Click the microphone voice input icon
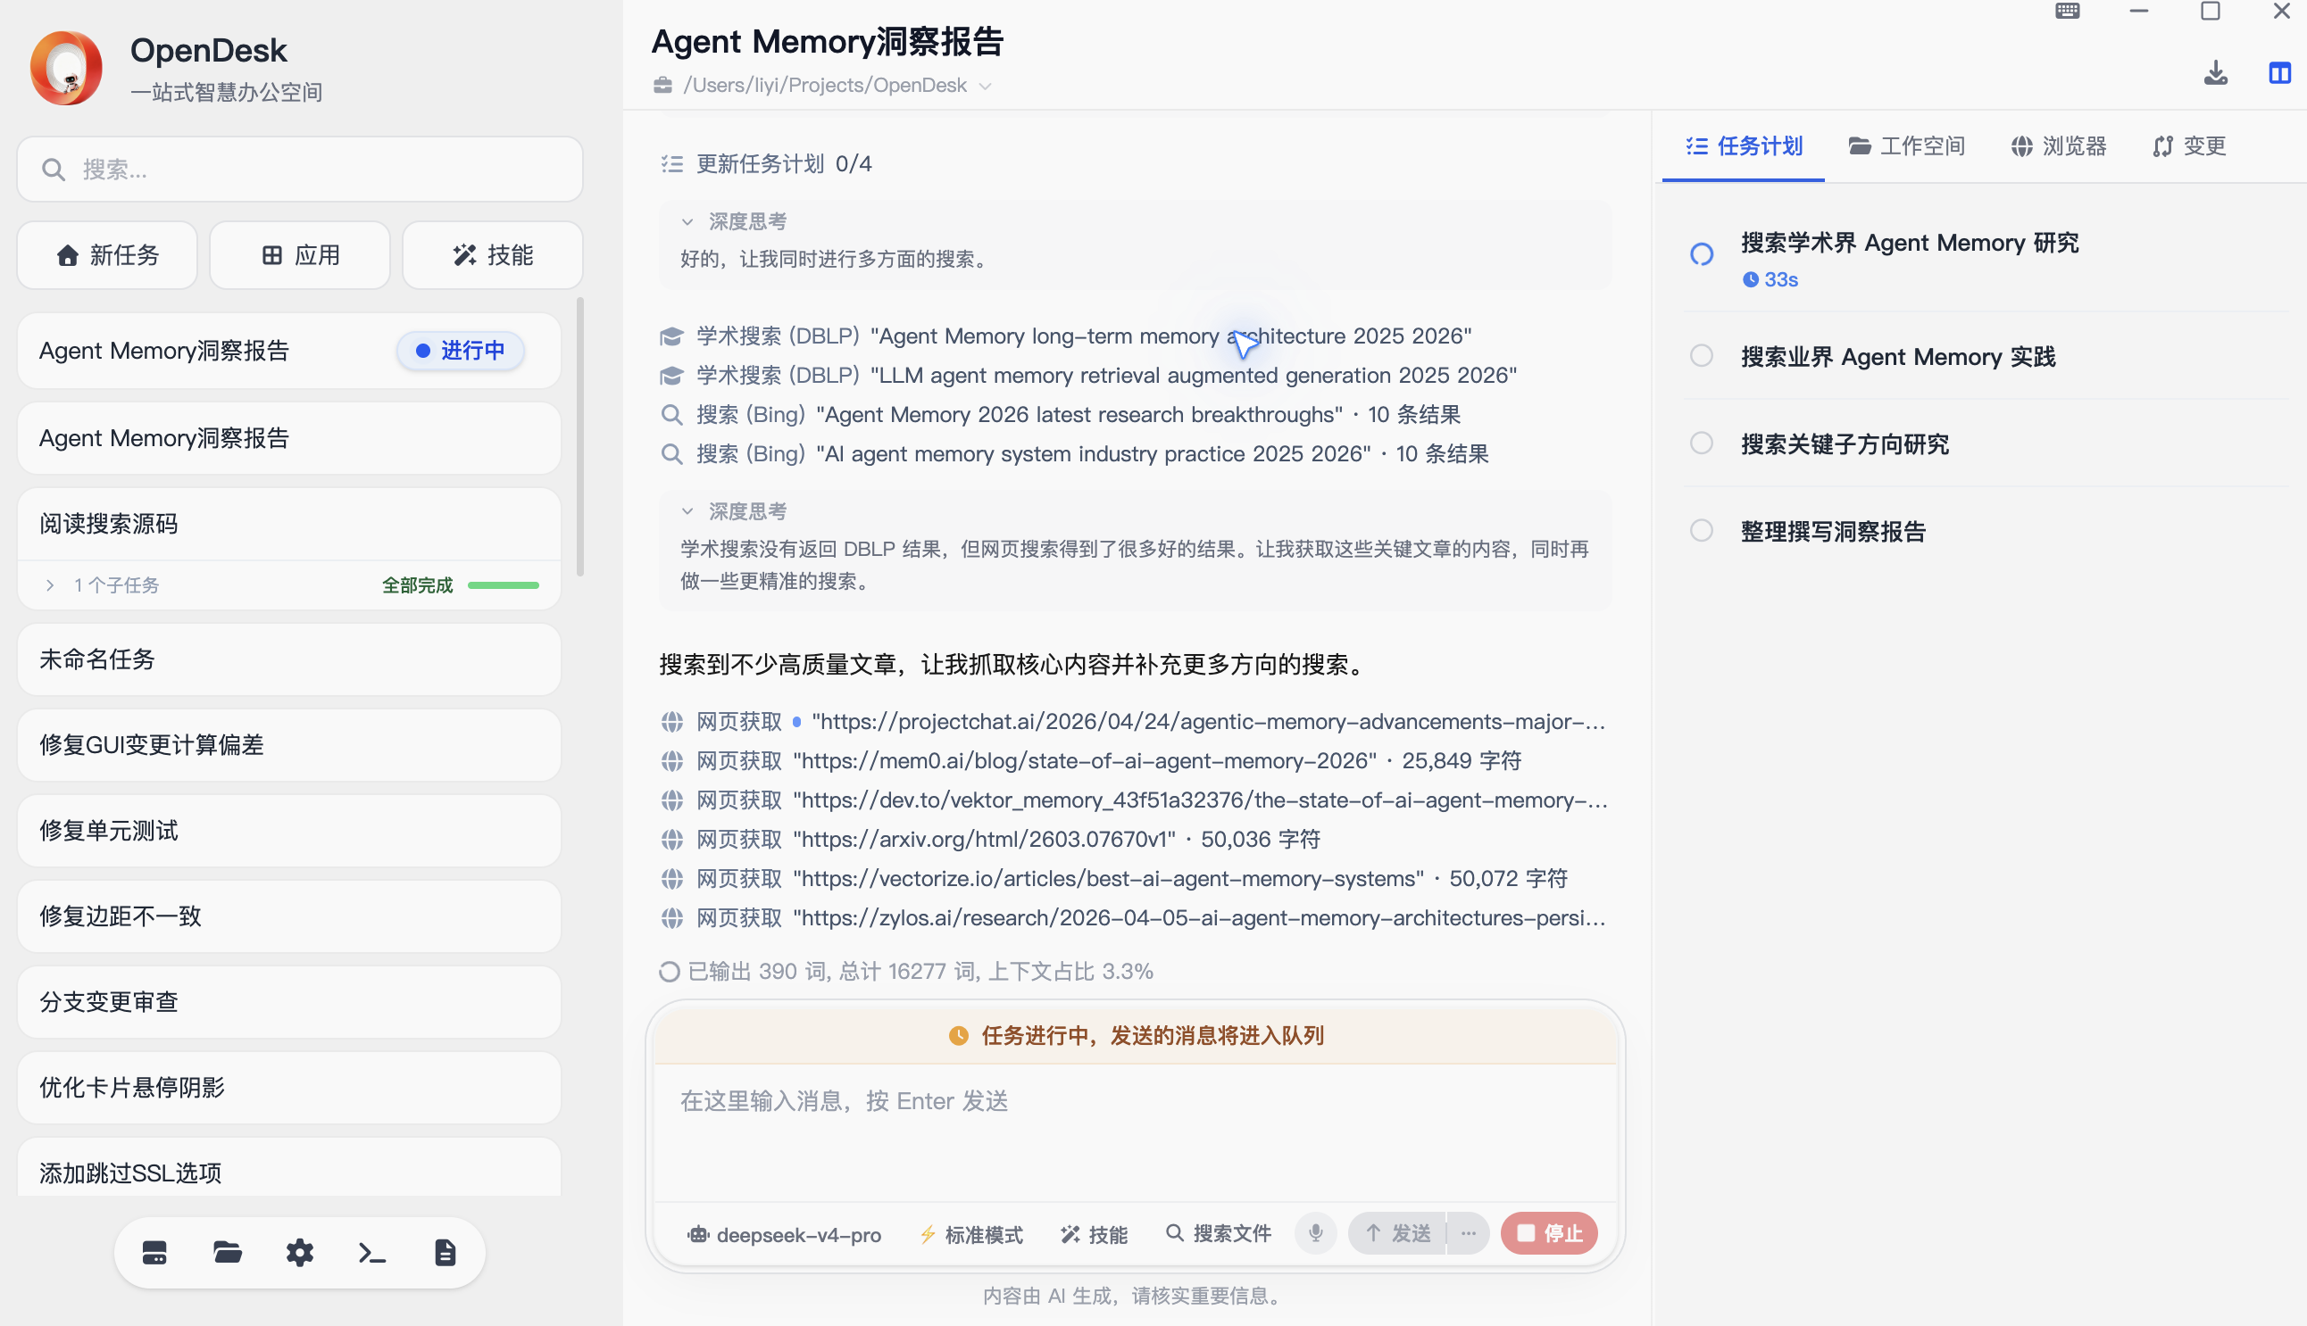 click(1316, 1233)
